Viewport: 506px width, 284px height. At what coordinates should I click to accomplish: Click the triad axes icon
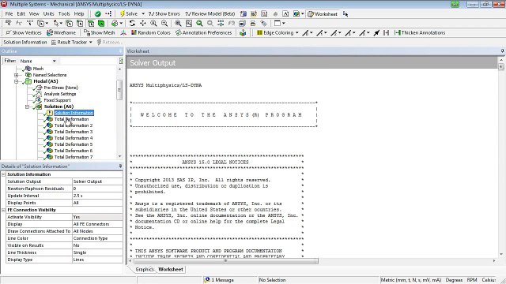coord(123,32)
